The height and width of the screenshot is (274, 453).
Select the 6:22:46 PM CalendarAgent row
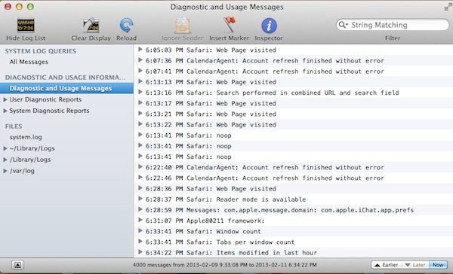[x=293, y=178]
